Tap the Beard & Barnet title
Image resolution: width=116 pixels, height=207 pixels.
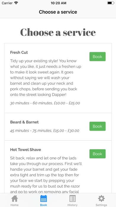pyautogui.click(x=24, y=122)
